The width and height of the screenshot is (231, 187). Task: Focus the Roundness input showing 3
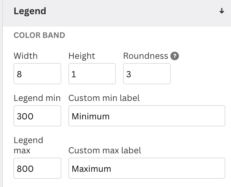click(x=147, y=74)
